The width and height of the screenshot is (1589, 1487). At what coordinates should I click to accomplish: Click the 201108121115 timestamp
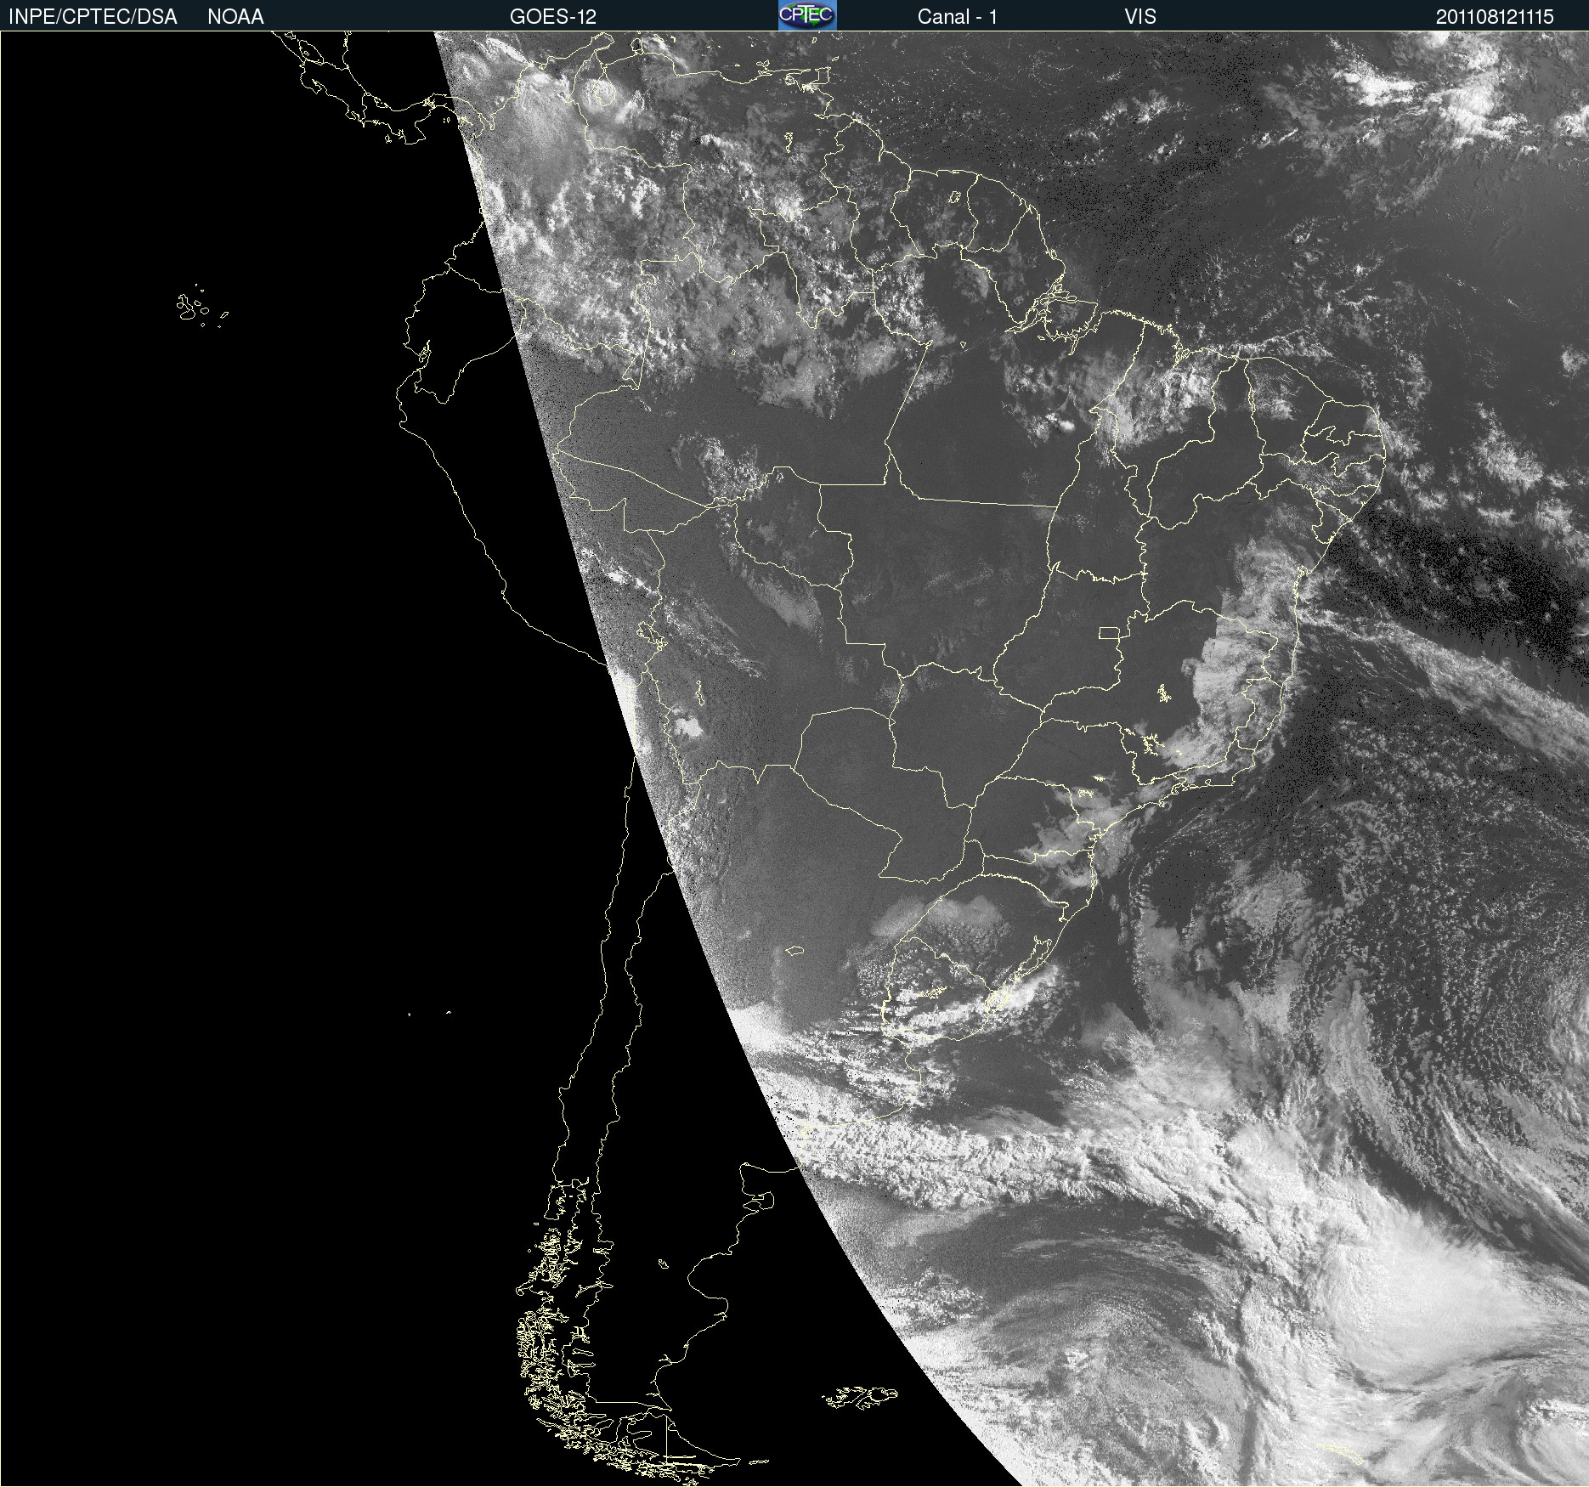coord(1495,17)
